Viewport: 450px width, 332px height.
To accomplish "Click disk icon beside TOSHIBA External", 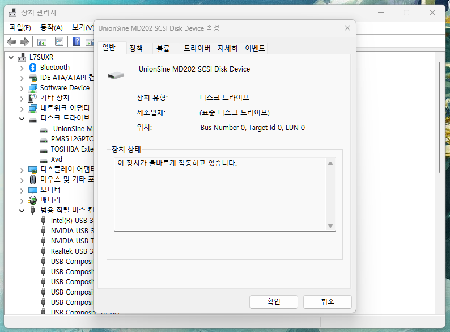I will coord(44,150).
